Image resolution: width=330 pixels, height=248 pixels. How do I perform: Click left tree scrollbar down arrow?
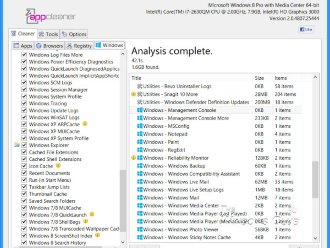(x=123, y=242)
